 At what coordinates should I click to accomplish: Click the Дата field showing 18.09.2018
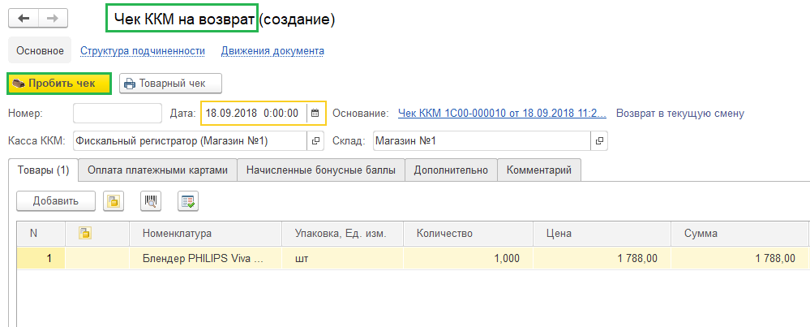coord(254,113)
